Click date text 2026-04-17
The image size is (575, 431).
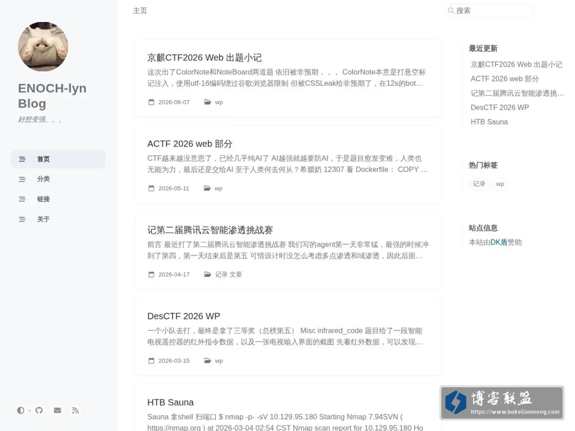click(x=174, y=274)
